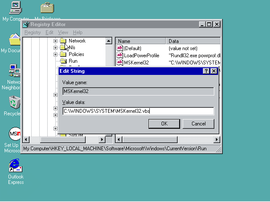The width and height of the screenshot is (270, 202).
Task: Open My Briefcase desktop icon
Action: click(x=47, y=8)
